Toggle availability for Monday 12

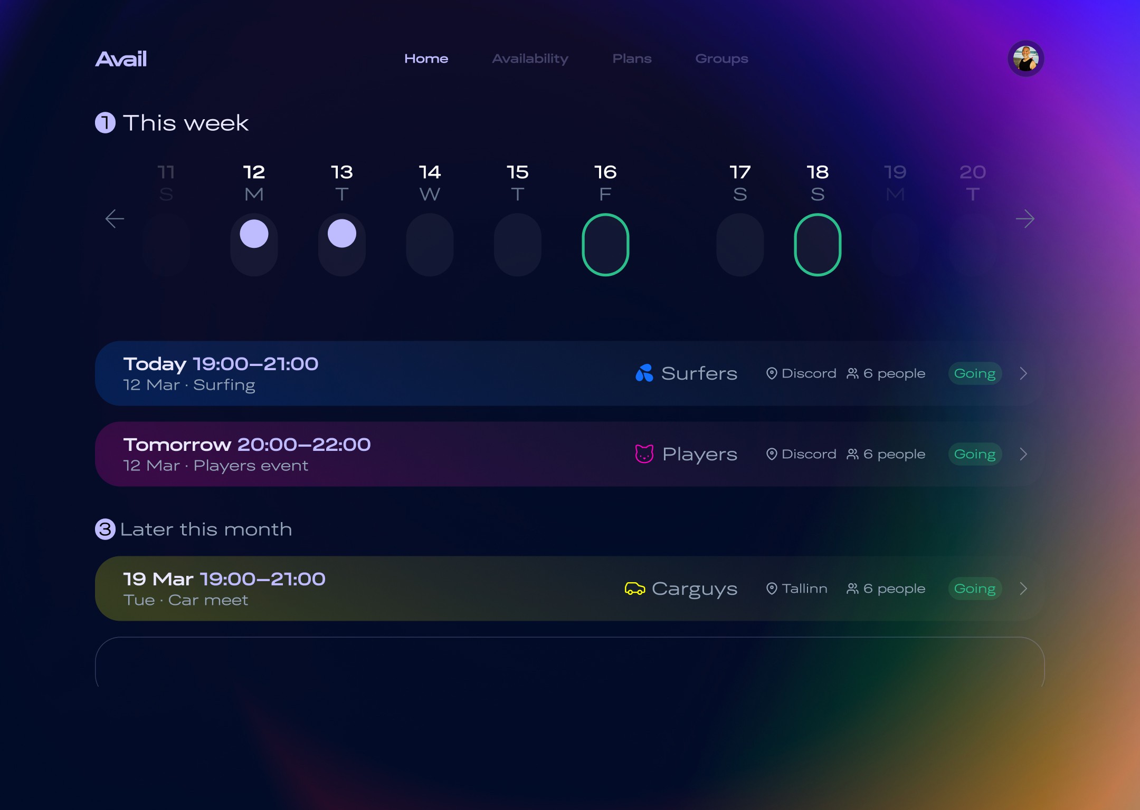point(254,244)
